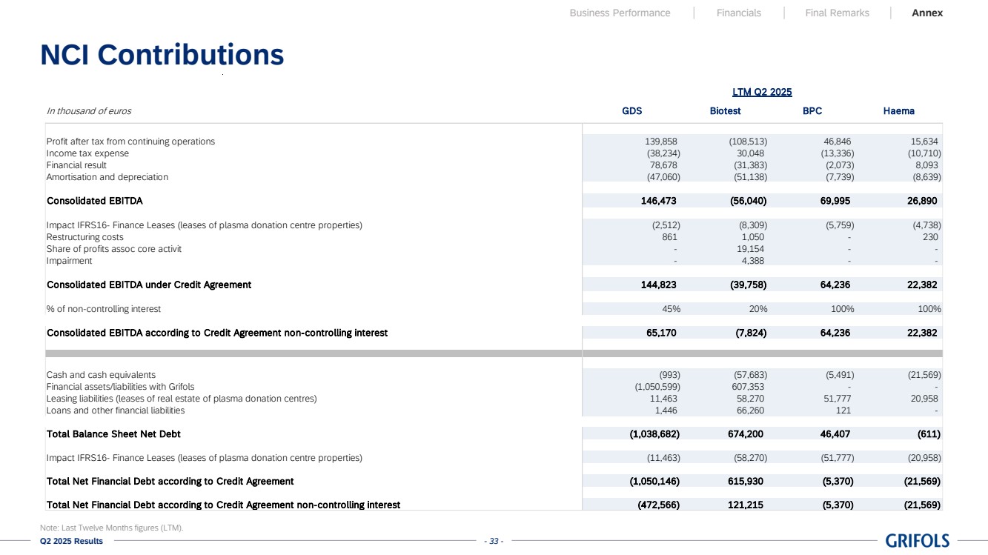988x555 pixels.
Task: Click the Biotest column header
Action: coord(725,111)
